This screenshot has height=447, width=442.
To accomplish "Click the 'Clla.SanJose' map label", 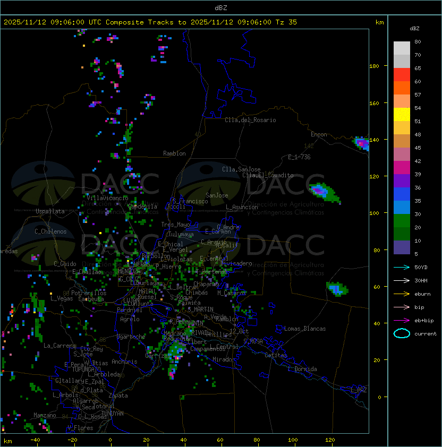I will point(241,169).
